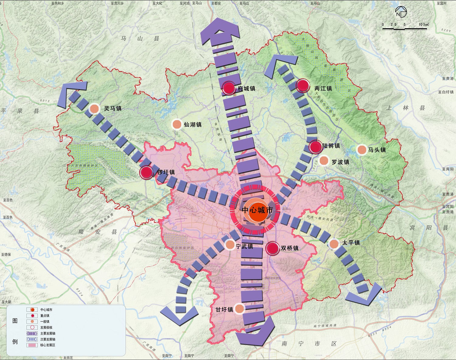Click the north compass icon
456x360 pixels.
[x=401, y=12]
